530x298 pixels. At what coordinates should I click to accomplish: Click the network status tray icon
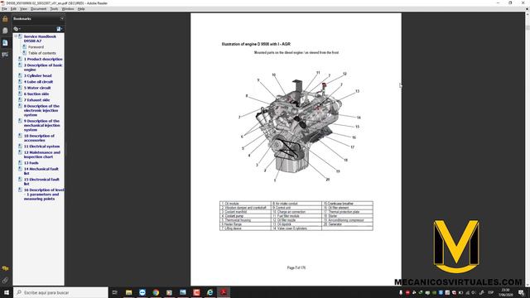[x=468, y=292]
